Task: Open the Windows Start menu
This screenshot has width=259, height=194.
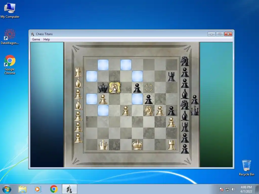Action: coord(7,189)
